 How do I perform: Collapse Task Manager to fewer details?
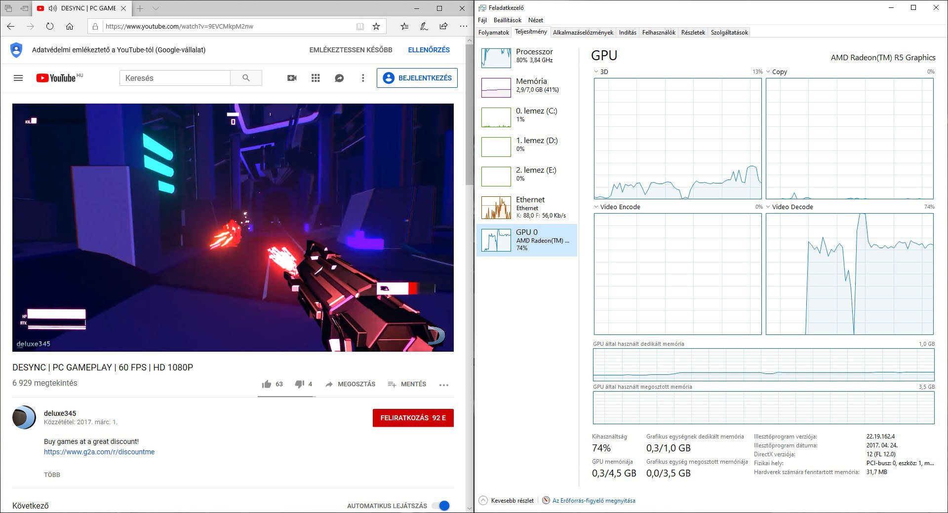pos(507,501)
